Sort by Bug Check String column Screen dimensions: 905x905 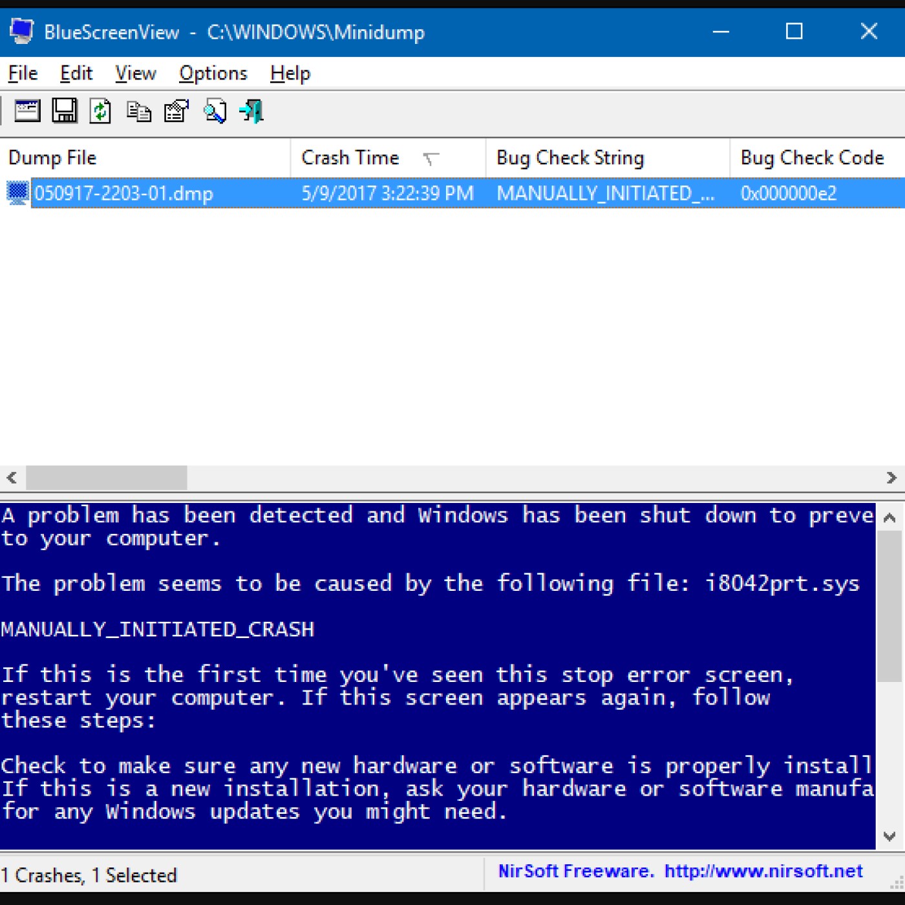(x=608, y=158)
